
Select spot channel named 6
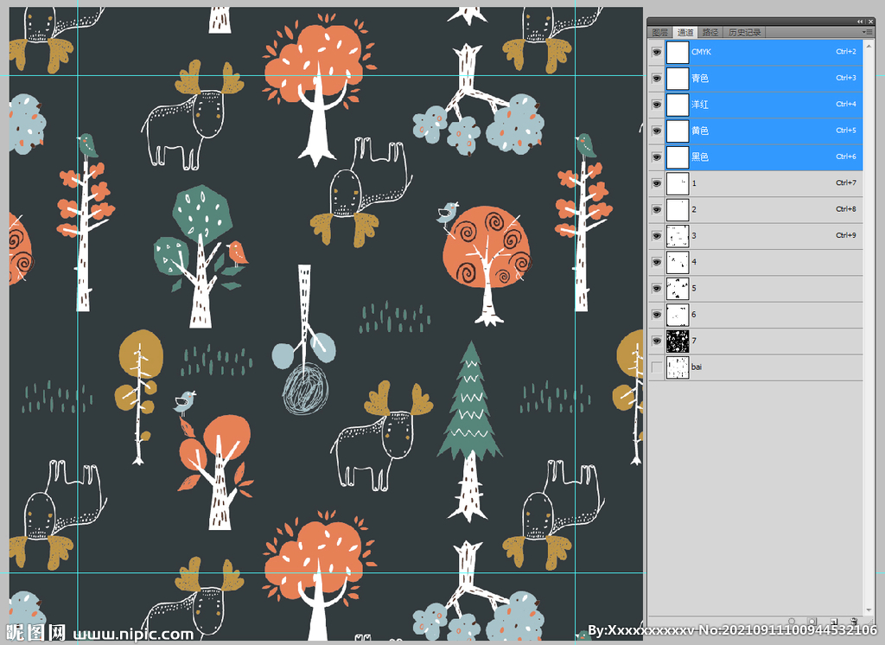pos(764,315)
